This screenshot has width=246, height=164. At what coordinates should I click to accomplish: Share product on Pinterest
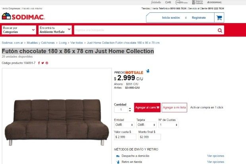pos(47,63)
